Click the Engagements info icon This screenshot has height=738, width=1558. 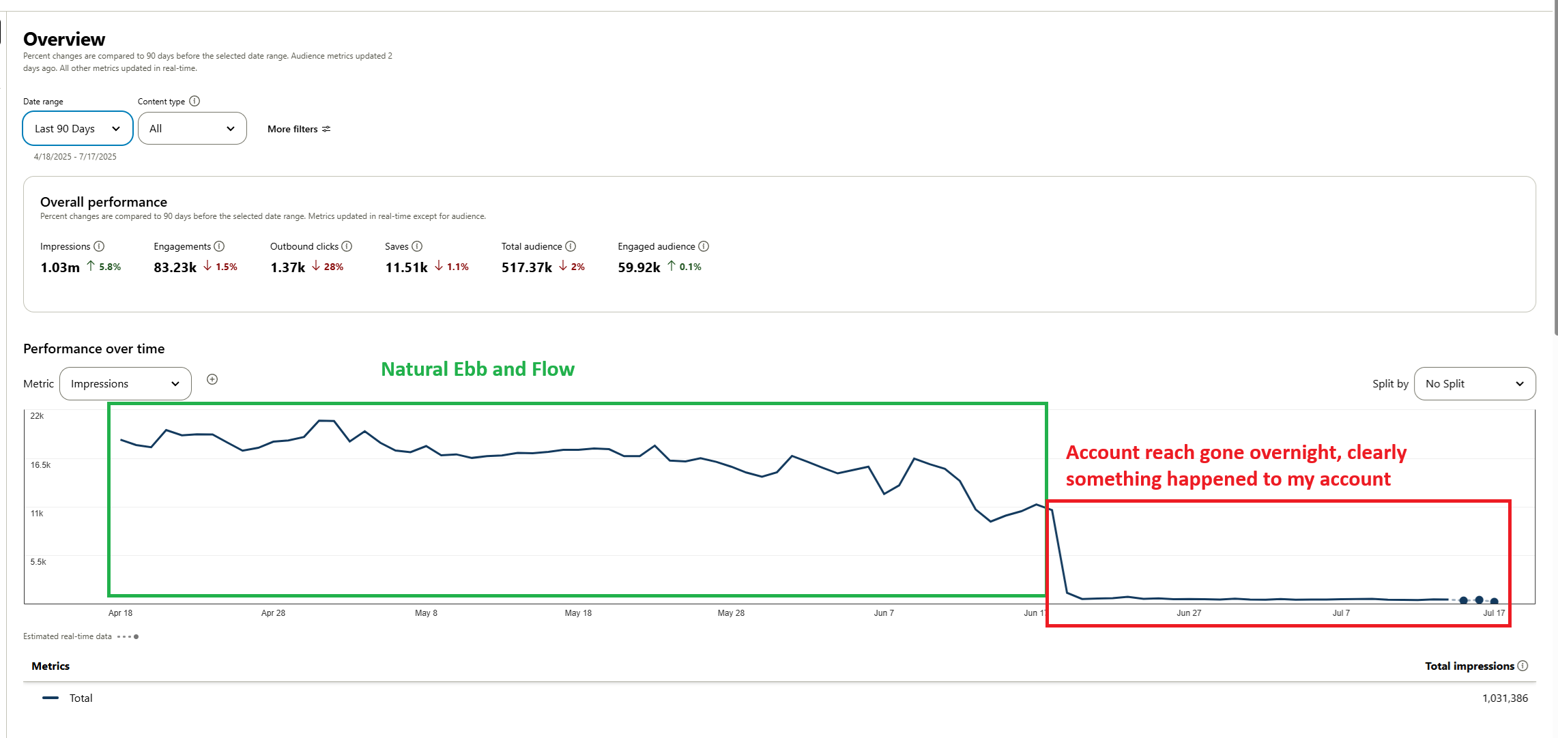click(x=219, y=246)
